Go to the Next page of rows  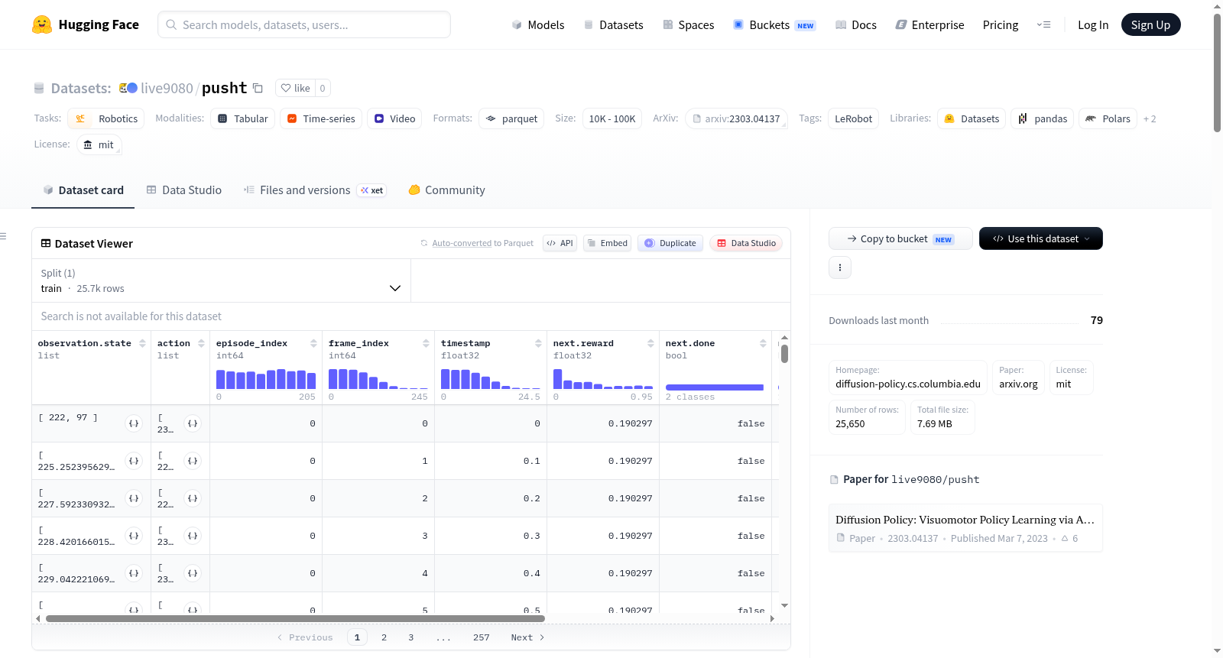[x=527, y=637]
